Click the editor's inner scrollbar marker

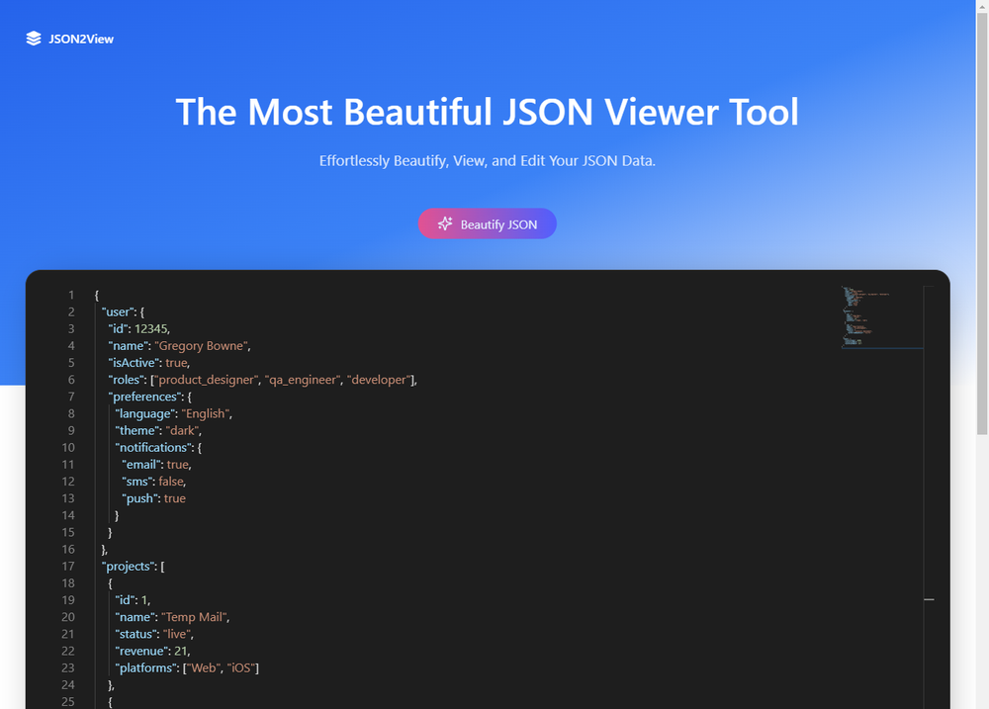pos(929,599)
